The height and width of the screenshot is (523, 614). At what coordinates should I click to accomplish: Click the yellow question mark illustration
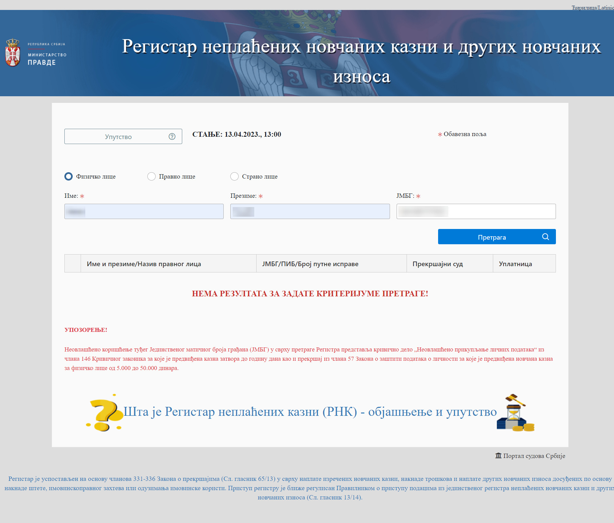click(105, 413)
